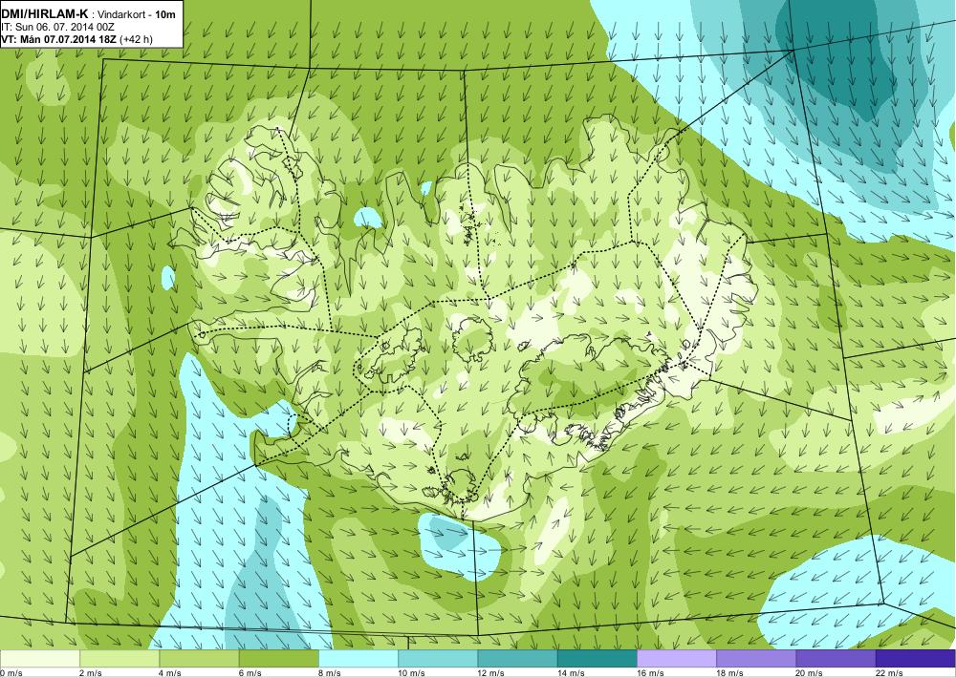Image resolution: width=956 pixels, height=678 pixels.
Task: Click the pale yellow 0–2 m/s legend swatch
Action: tap(39, 659)
